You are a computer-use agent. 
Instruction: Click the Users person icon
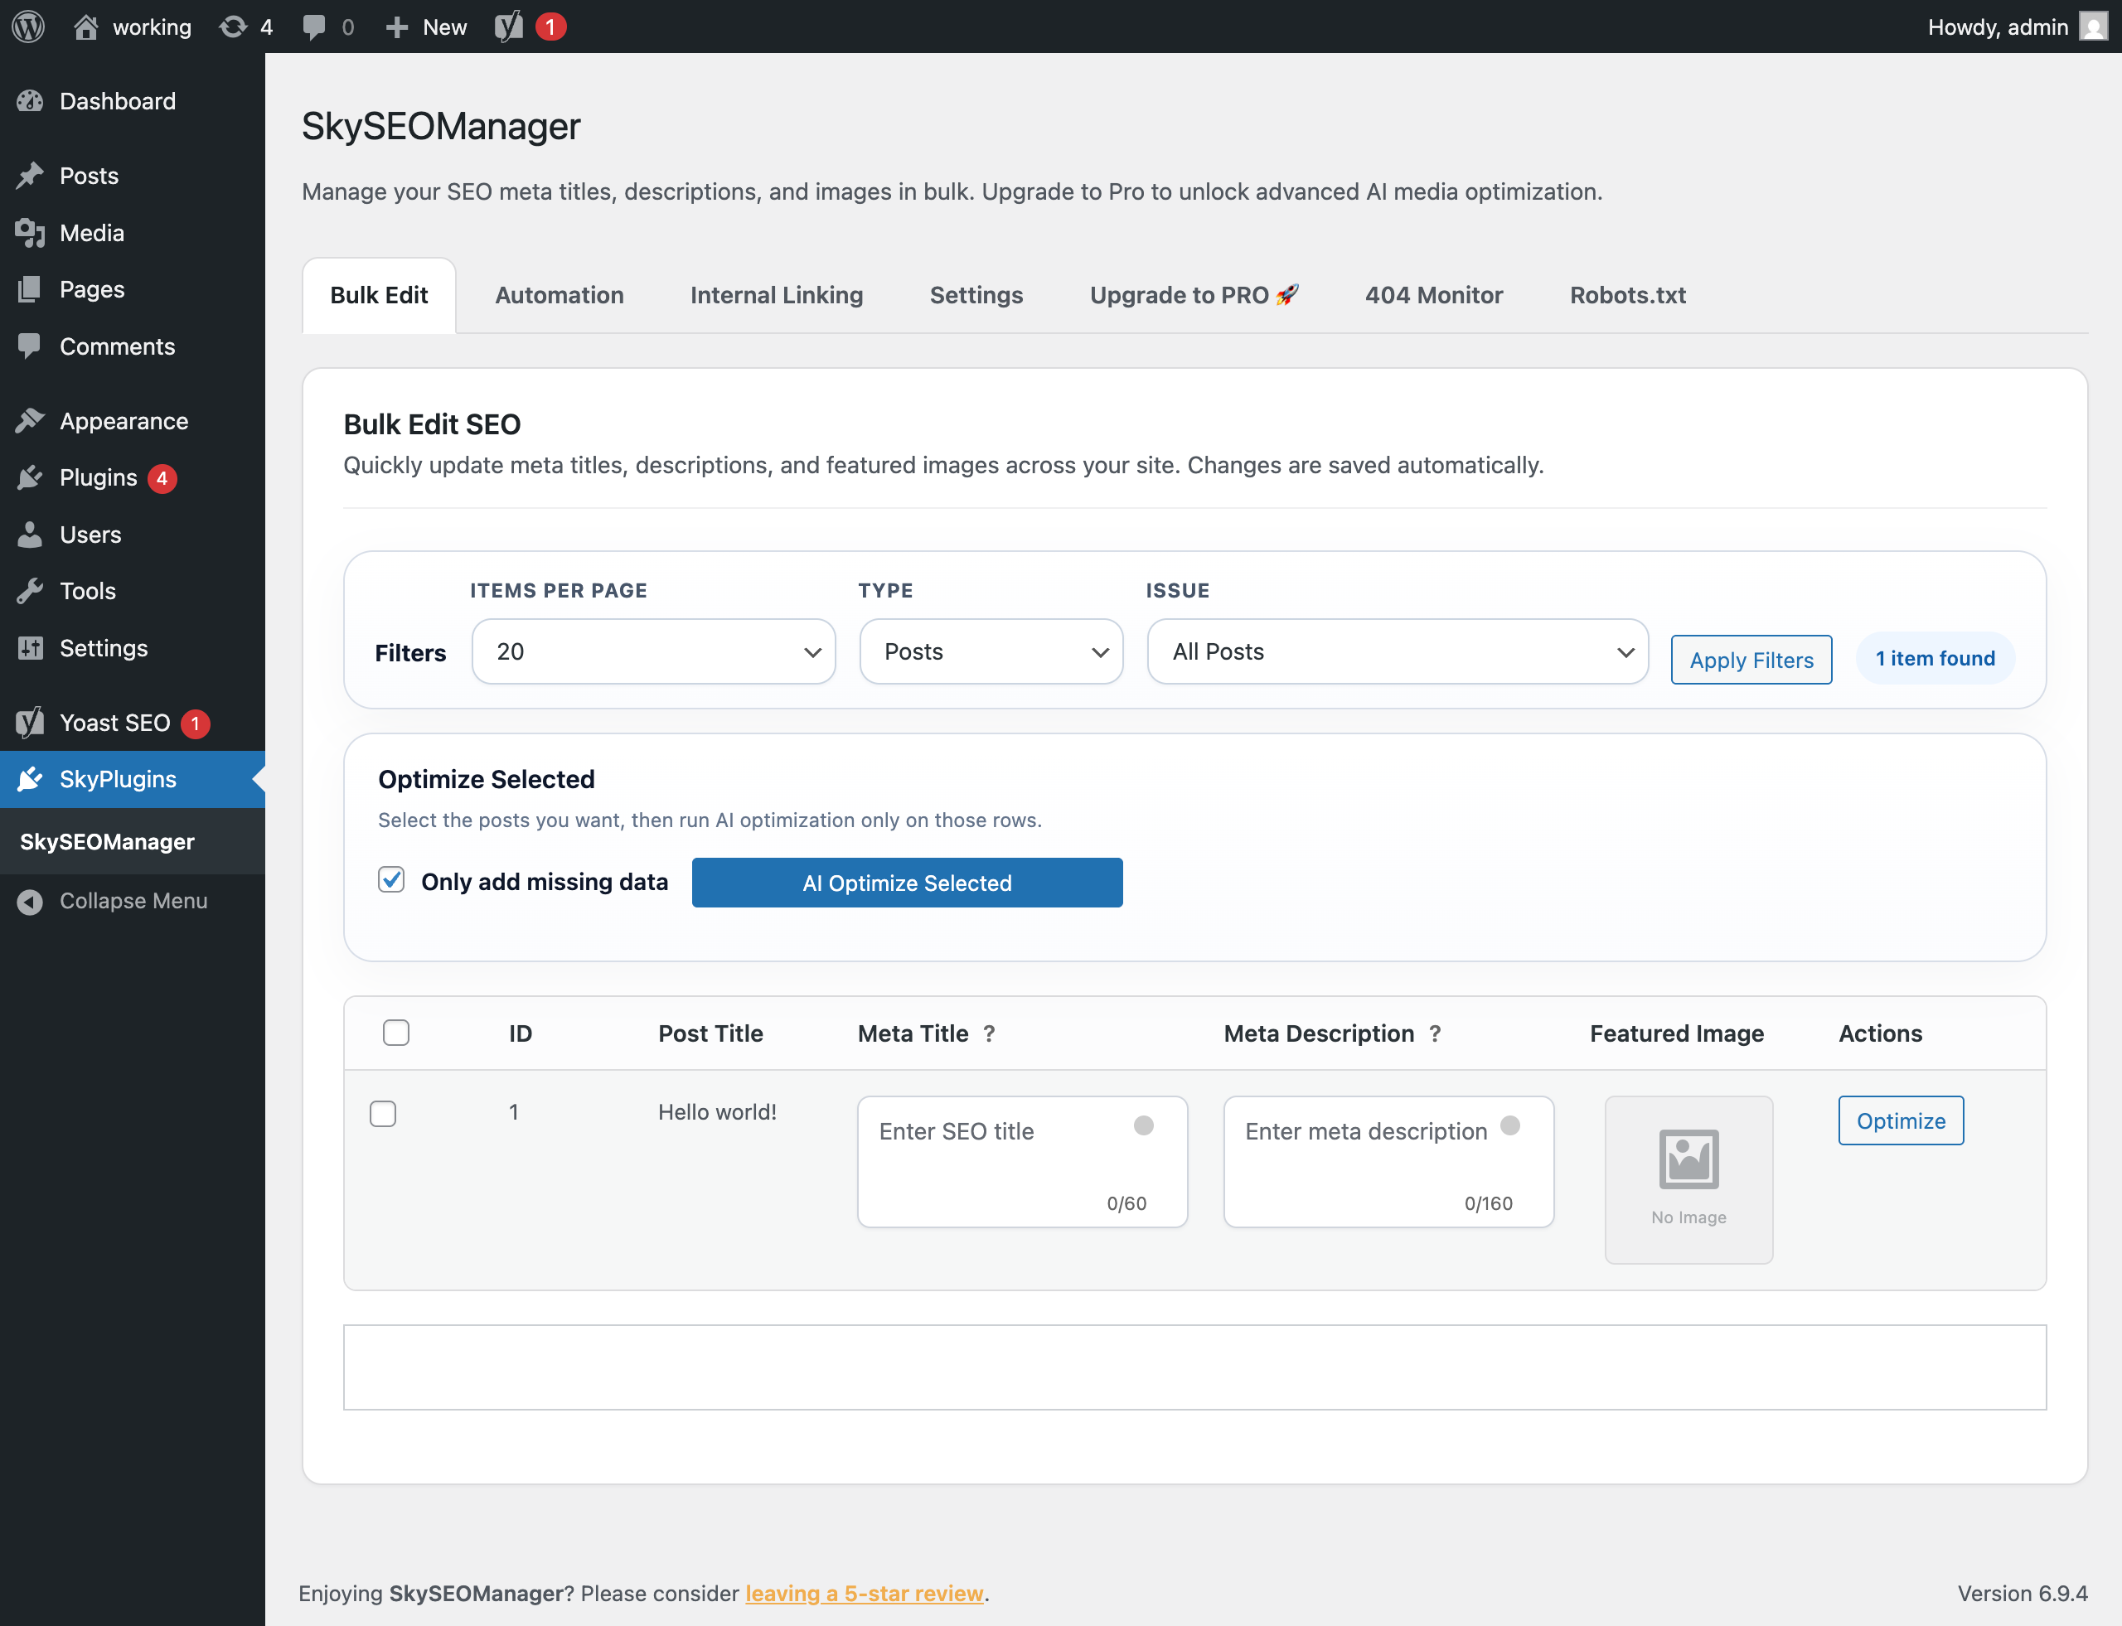[30, 535]
